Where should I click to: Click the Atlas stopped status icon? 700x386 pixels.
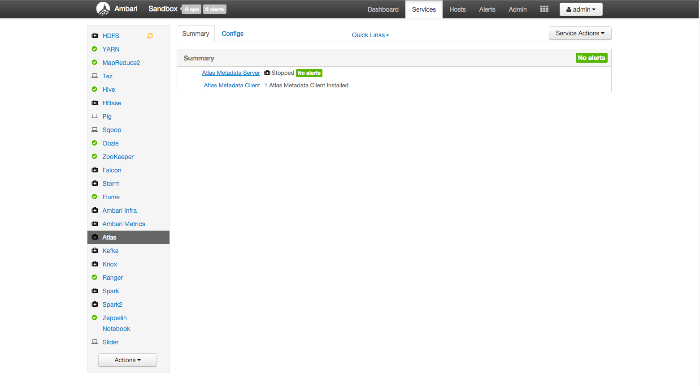(95, 237)
